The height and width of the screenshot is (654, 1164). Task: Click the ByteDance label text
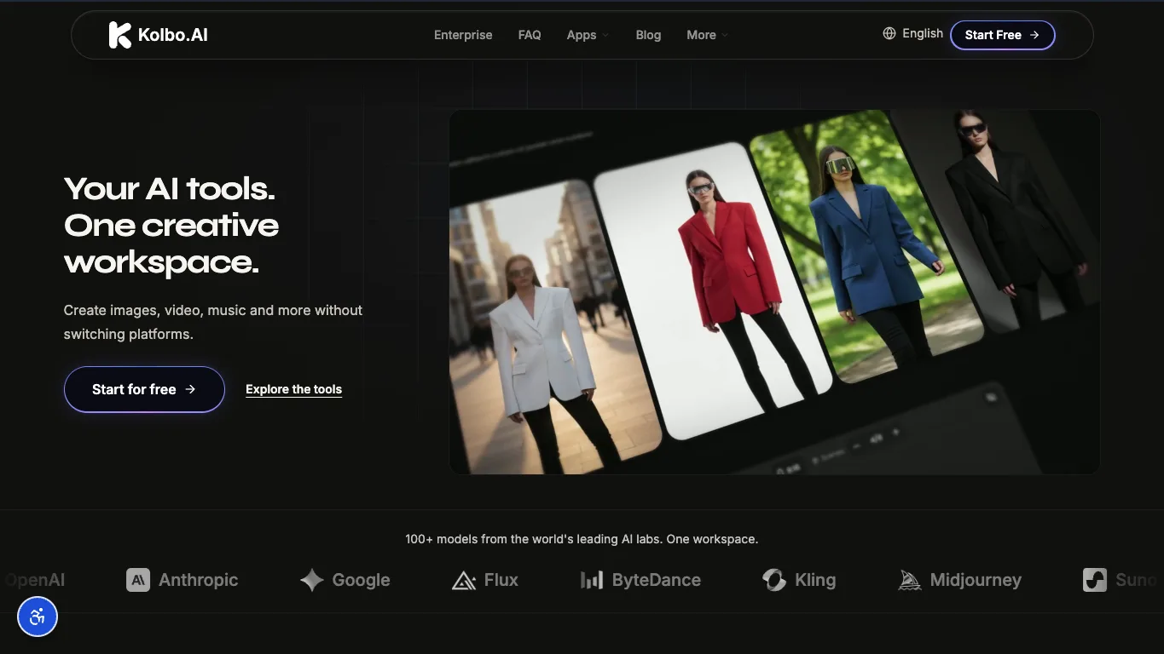(657, 580)
